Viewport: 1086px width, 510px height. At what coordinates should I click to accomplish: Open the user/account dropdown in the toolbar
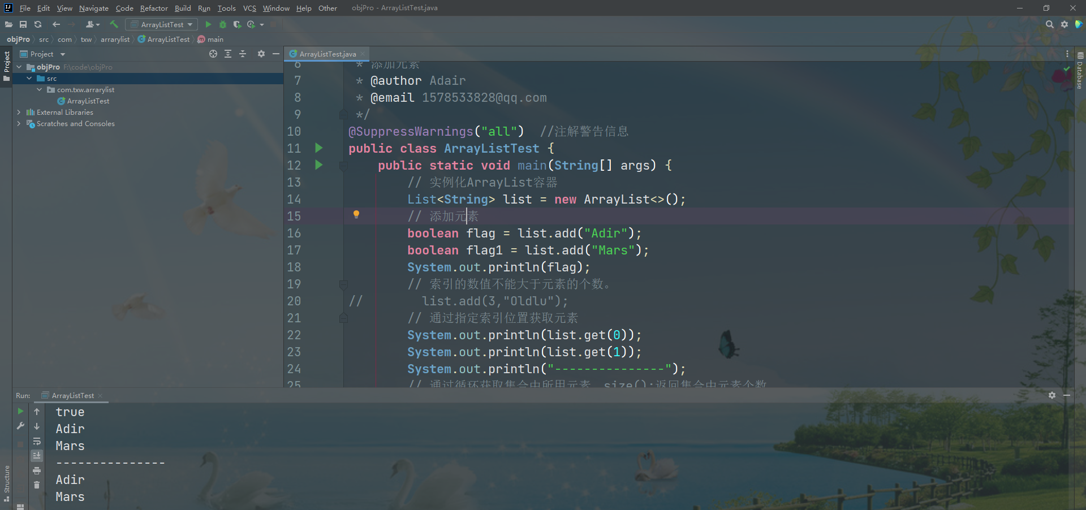pos(92,24)
